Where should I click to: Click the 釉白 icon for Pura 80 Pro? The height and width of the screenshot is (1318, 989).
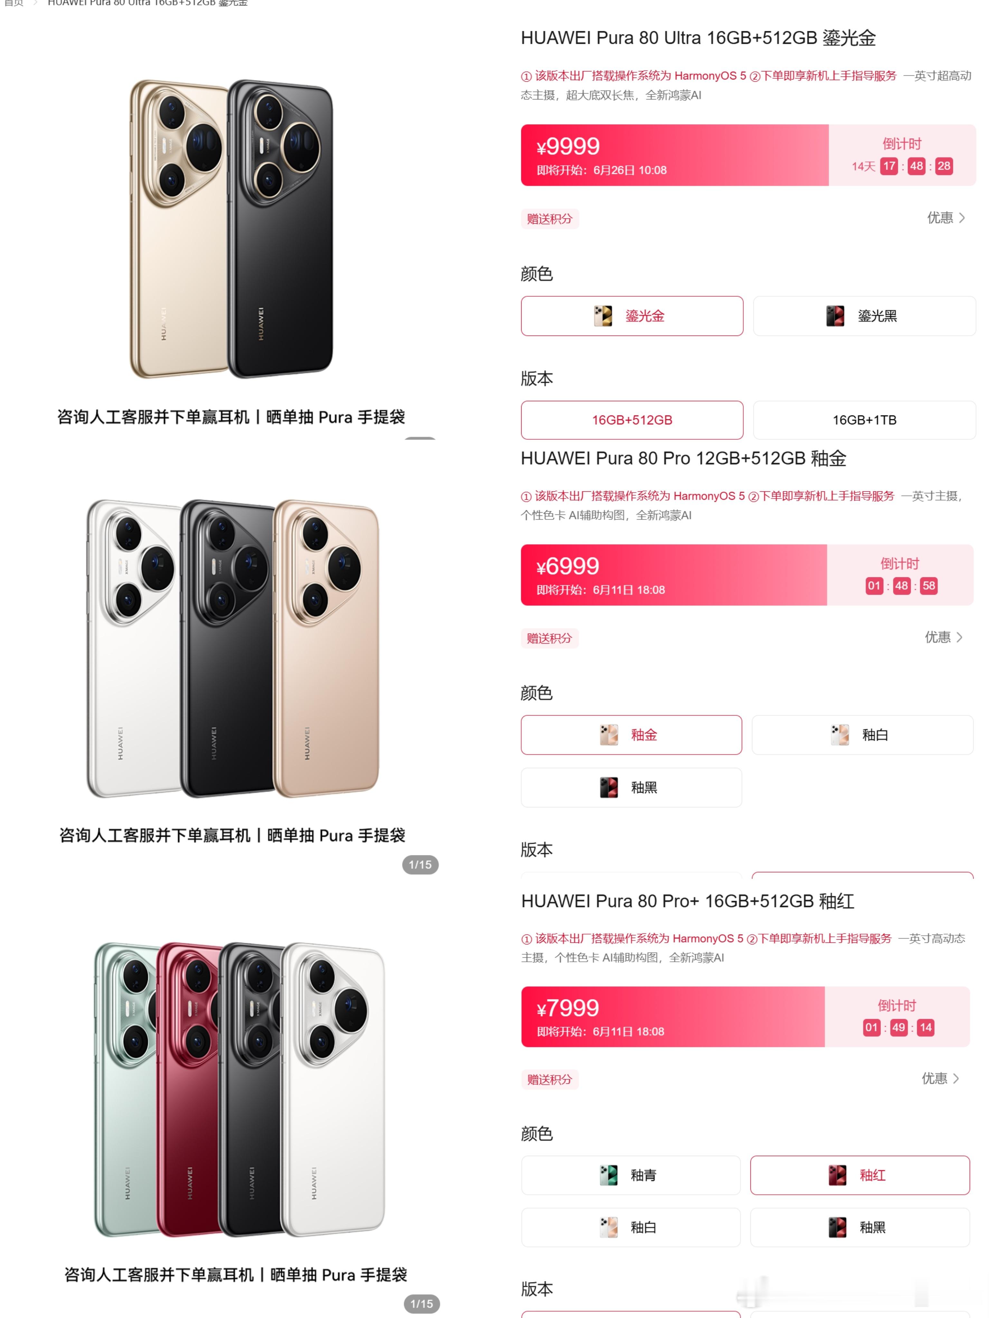point(840,735)
